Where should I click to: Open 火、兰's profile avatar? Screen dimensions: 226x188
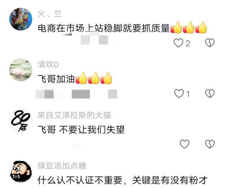coord(21,19)
